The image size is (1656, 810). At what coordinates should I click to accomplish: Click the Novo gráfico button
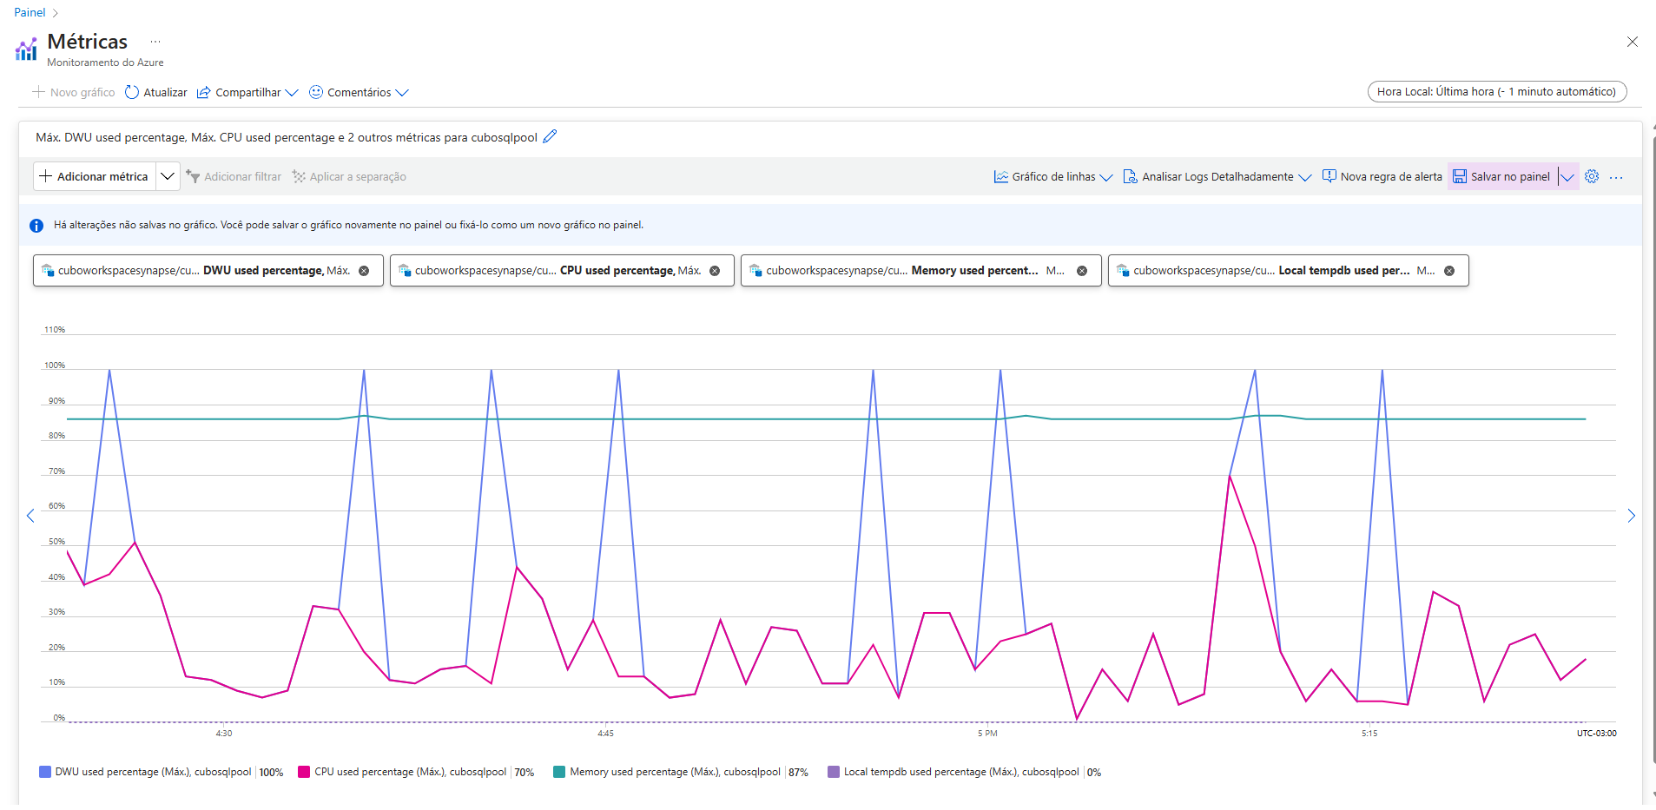pyautogui.click(x=73, y=92)
